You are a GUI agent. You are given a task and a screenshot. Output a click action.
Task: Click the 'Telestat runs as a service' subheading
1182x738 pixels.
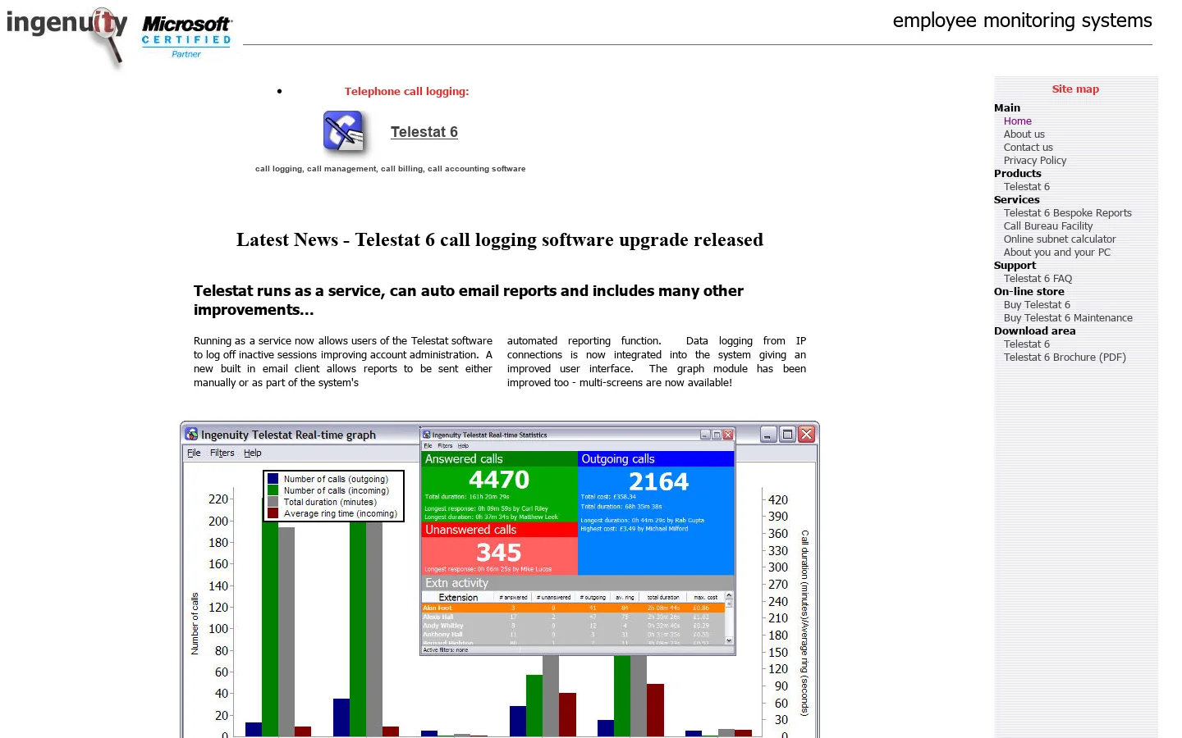coord(468,300)
